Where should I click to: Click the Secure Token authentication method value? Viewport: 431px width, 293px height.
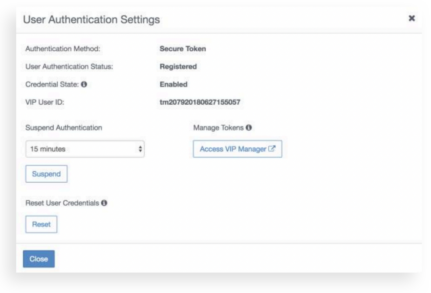tap(183, 49)
